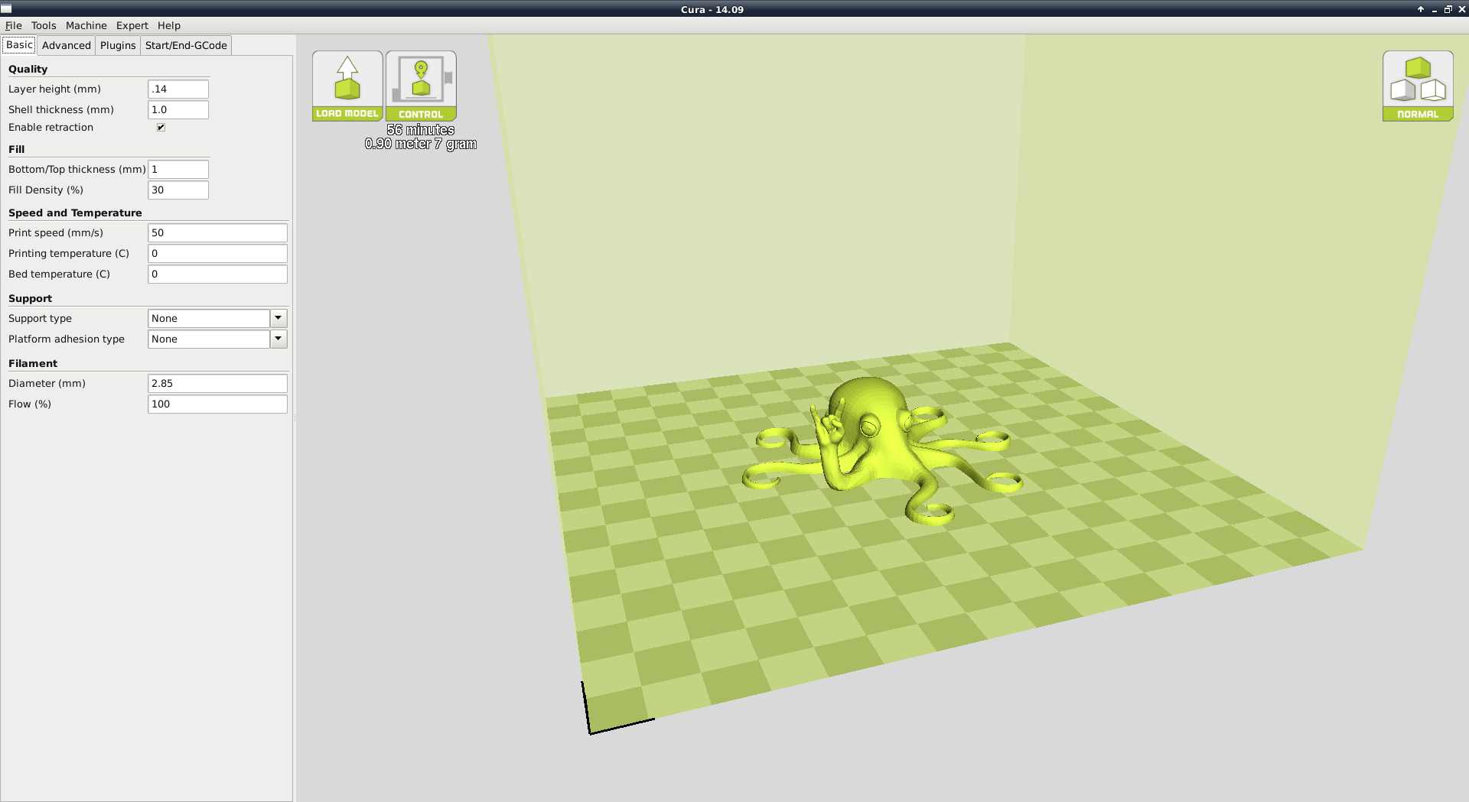Restore the Cura window size
Viewport: 1469px width, 802px height.
(x=1448, y=9)
